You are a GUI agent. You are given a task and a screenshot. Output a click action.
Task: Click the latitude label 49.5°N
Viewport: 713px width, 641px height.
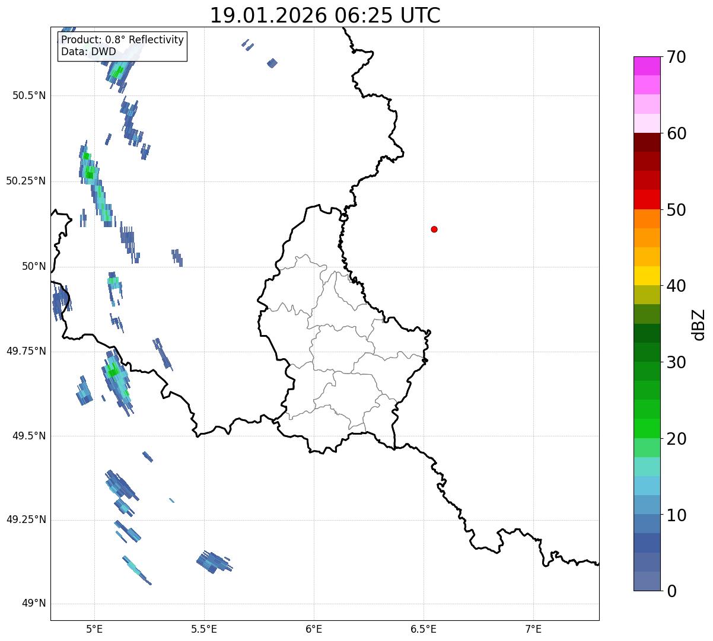29,436
